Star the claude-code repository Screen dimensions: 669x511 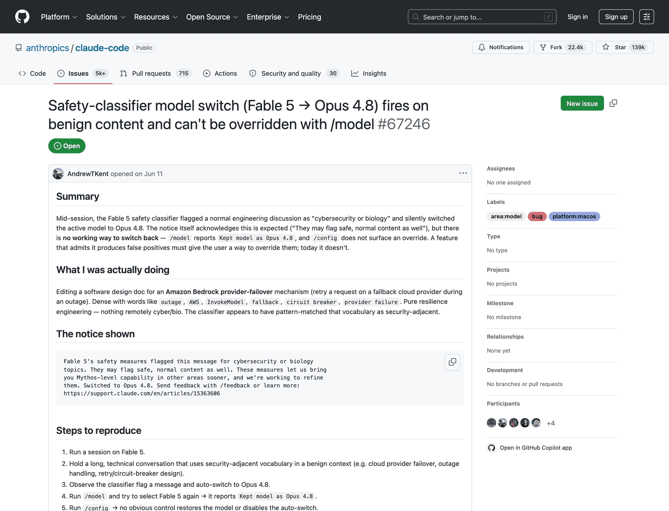[x=625, y=47]
